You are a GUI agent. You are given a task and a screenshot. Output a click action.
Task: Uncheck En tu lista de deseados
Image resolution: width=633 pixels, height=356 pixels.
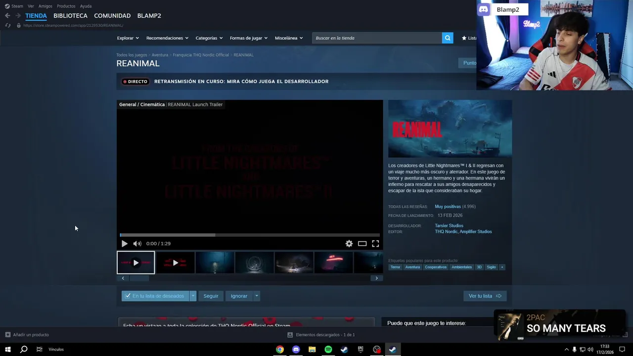click(155, 296)
